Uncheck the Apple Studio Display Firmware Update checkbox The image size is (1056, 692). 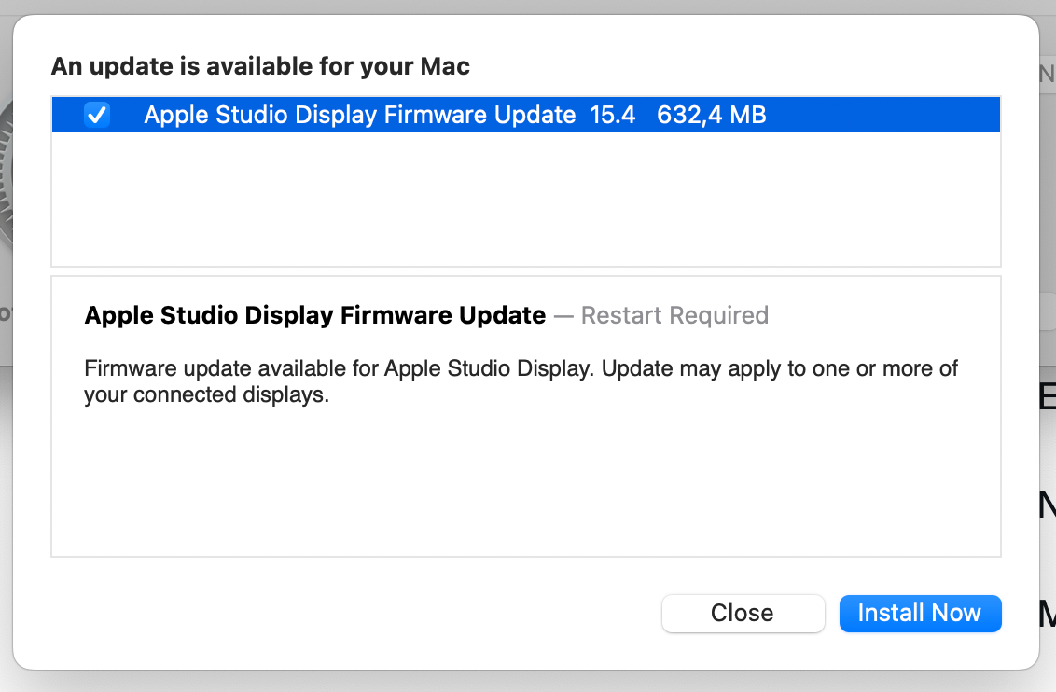tap(97, 115)
